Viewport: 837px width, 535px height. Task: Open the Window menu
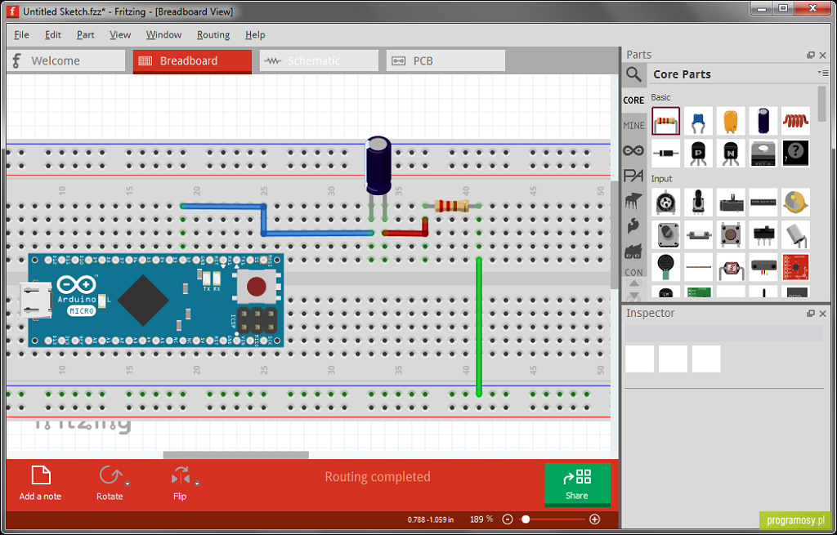(163, 34)
